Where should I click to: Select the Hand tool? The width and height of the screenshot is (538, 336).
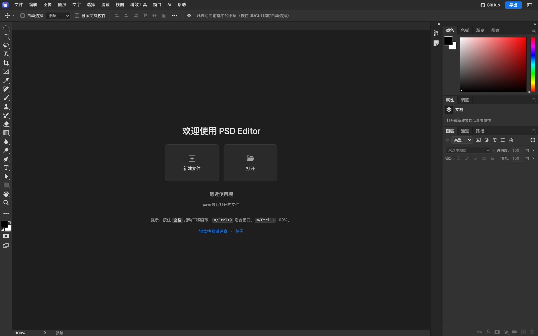click(6, 194)
